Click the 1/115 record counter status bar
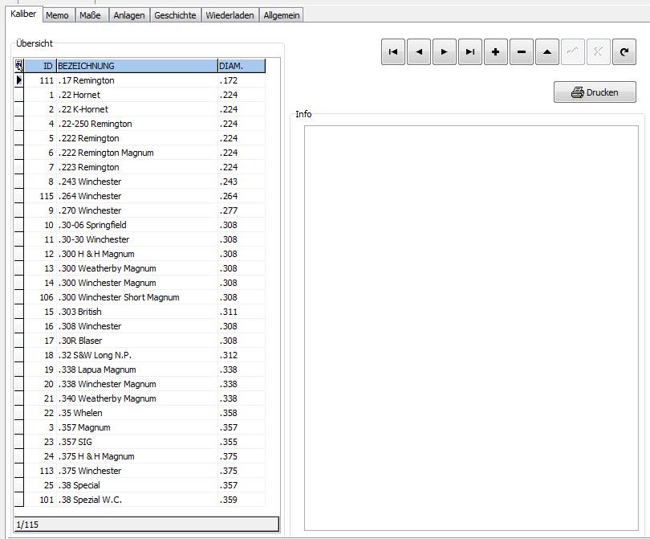 (147, 525)
